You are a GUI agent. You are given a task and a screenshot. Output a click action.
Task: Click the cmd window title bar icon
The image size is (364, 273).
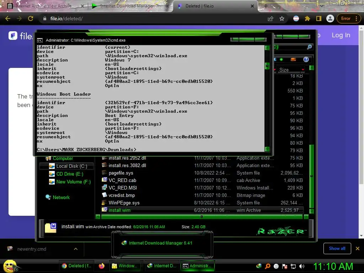40,41
